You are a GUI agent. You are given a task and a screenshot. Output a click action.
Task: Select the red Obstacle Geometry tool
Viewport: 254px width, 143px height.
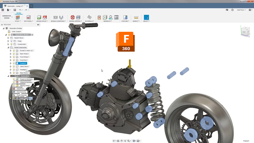[x=45, y=17]
